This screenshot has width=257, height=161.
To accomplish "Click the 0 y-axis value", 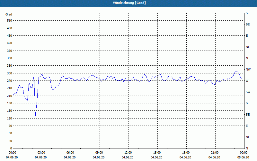I will point(11,148).
